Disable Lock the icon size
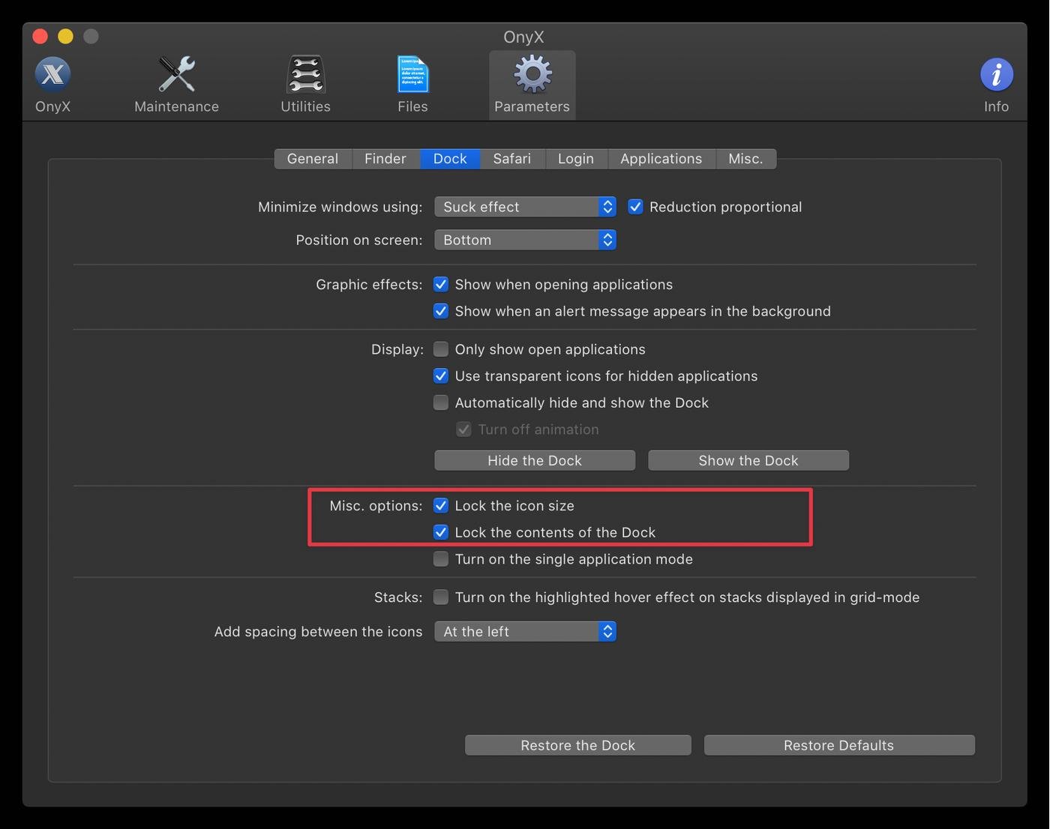This screenshot has width=1050, height=829. [x=441, y=506]
